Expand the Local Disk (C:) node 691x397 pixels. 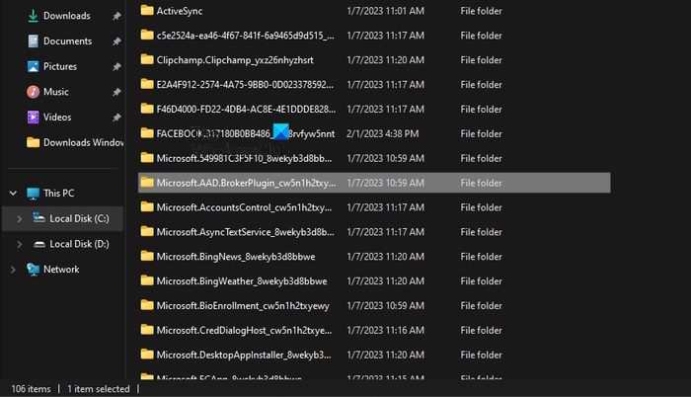pos(20,219)
